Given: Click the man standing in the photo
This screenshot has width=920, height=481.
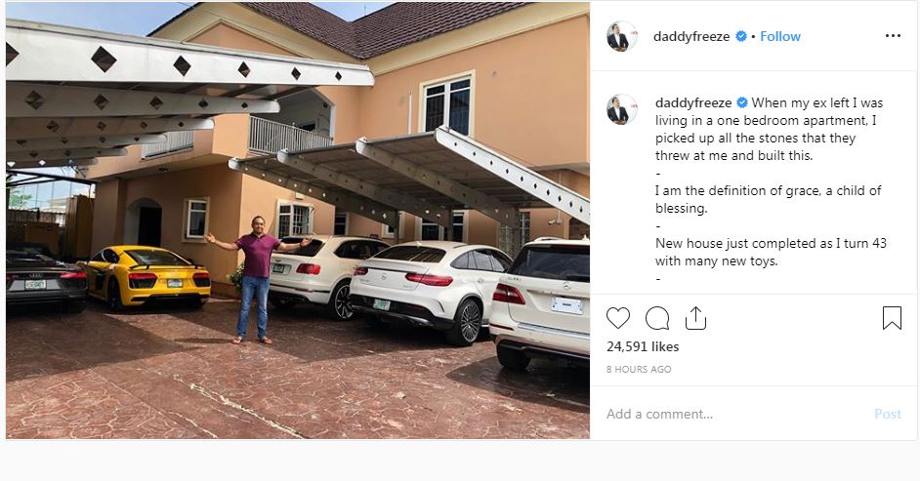Looking at the screenshot, I should point(257,279).
